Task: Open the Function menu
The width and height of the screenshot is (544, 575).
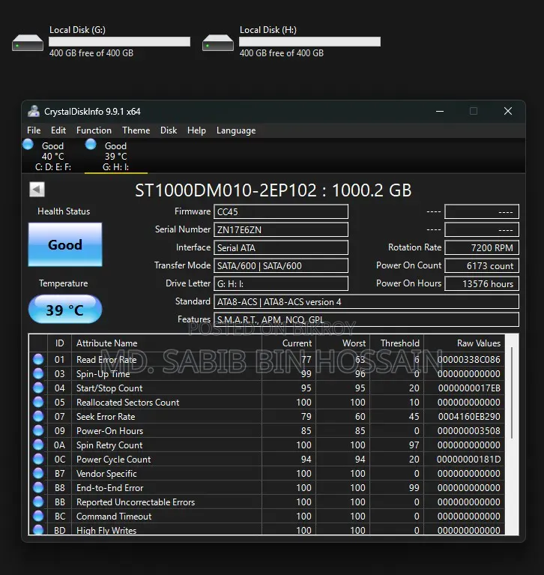Action: pos(94,130)
